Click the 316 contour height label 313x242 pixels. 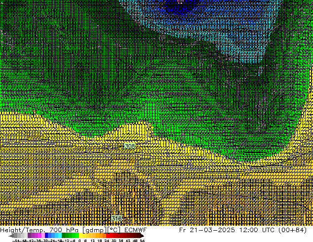(117, 218)
